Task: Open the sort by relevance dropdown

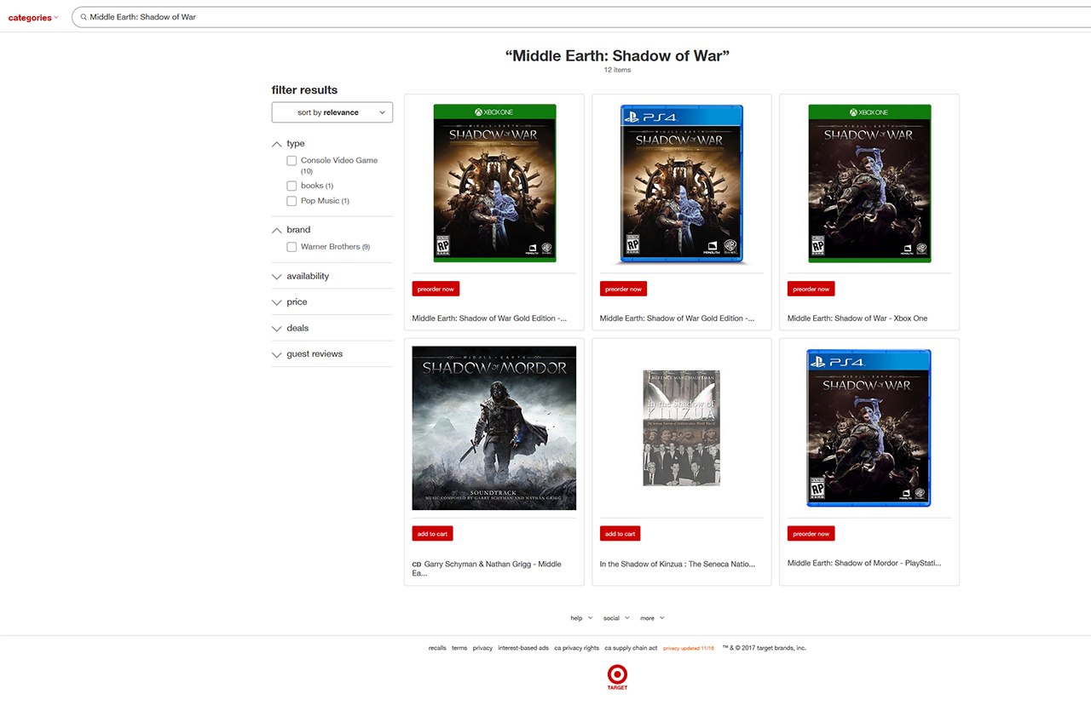Action: pos(332,112)
